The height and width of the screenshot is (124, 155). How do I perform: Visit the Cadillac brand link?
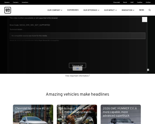(x=140, y=2)
